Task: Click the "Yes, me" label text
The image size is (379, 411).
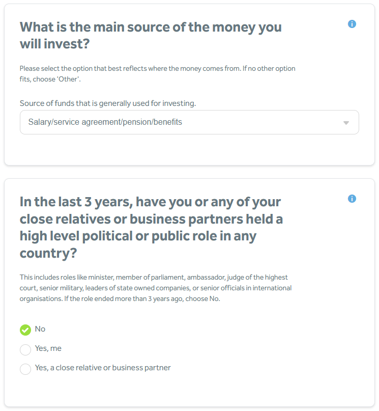Action: [48, 348]
